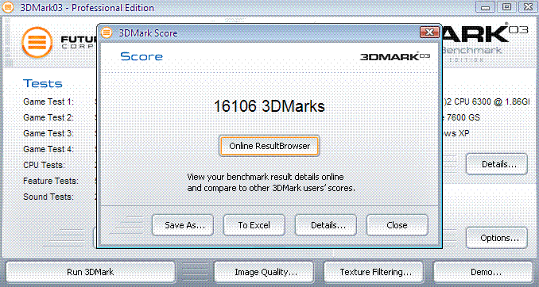This screenshot has height=287, width=539.
Task: Click the Game Test 1 label
Action: pyautogui.click(x=48, y=101)
